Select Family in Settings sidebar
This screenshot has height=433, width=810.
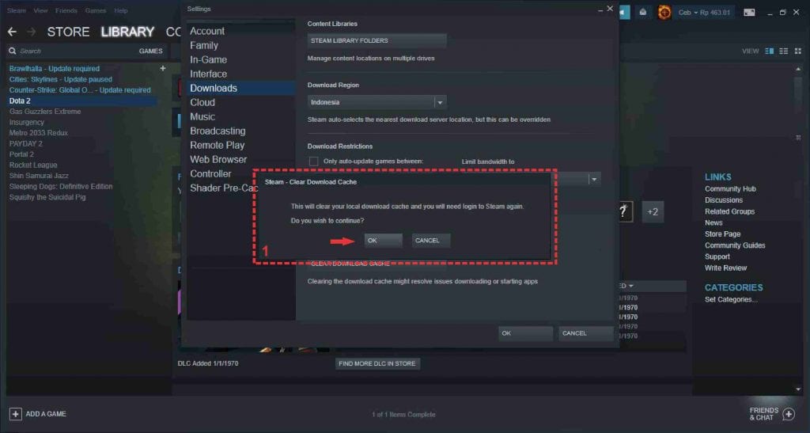point(204,45)
